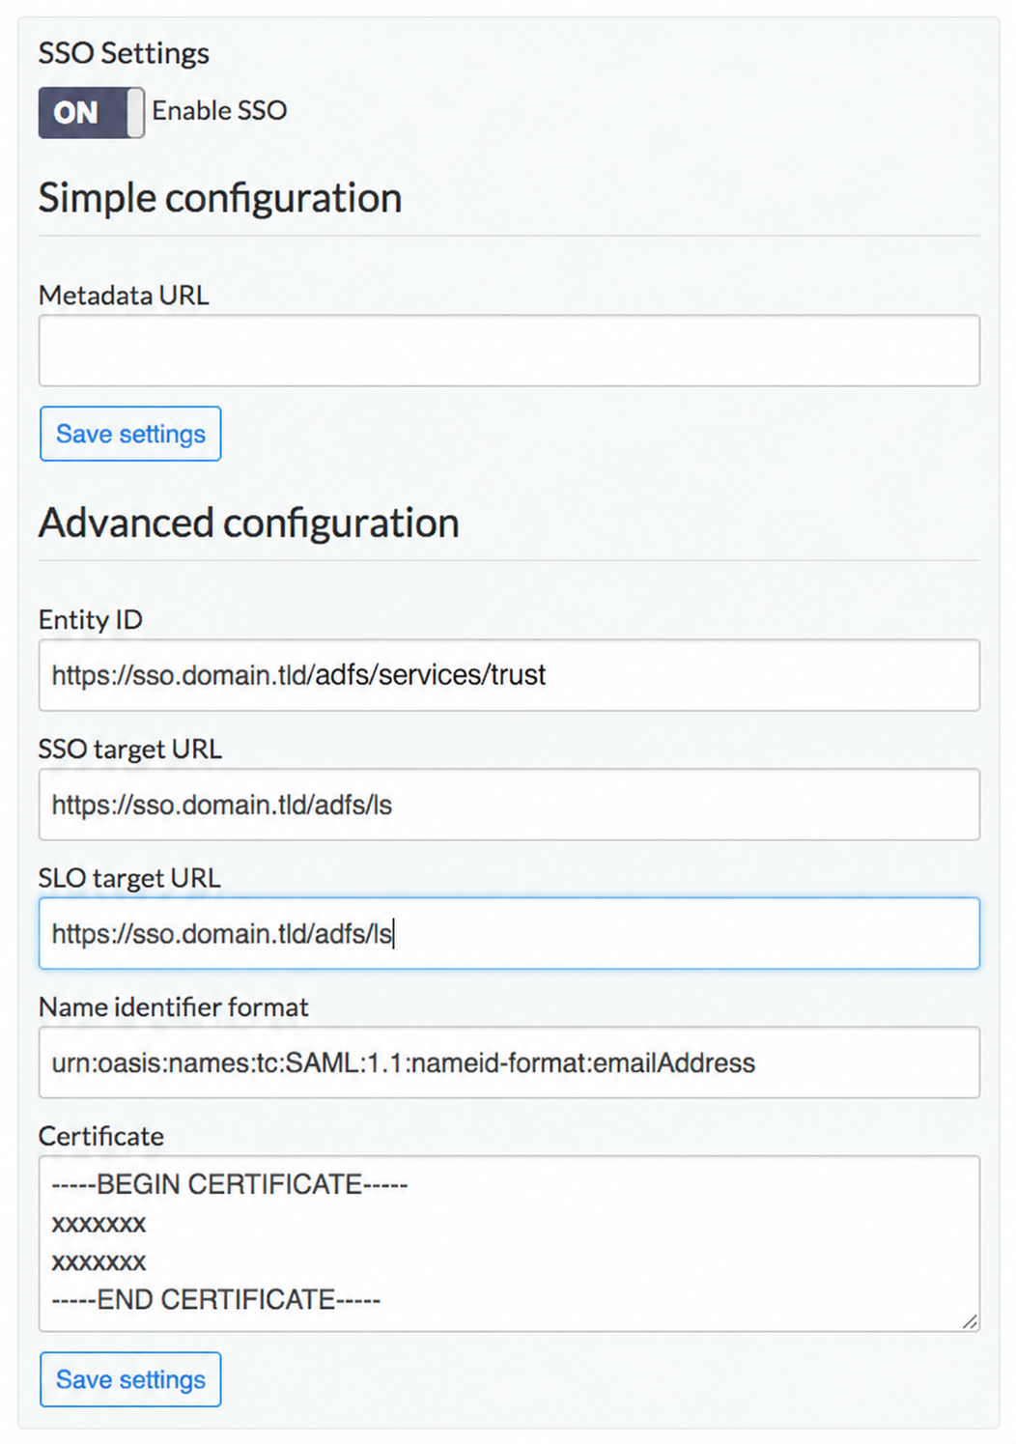Click the BEGIN CERTIFICATE line
This screenshot has height=1444, width=1016.
(230, 1184)
